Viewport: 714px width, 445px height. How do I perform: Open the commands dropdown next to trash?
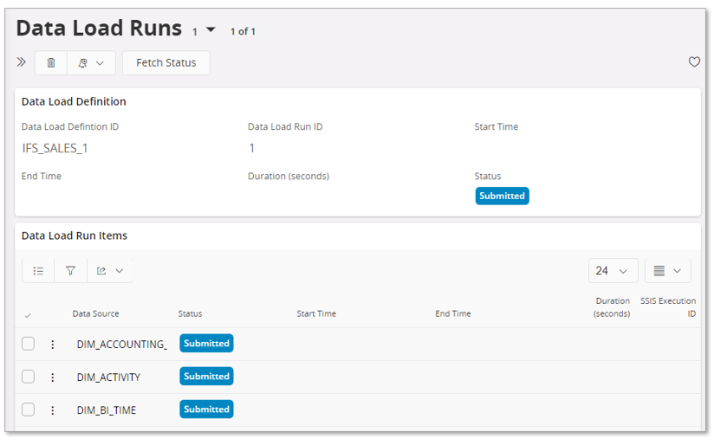point(91,62)
